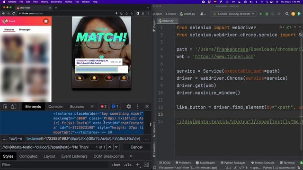Select the textarea breadcrumb in DevTools
Viewport: 303px width, 170px height.
pos(83,138)
